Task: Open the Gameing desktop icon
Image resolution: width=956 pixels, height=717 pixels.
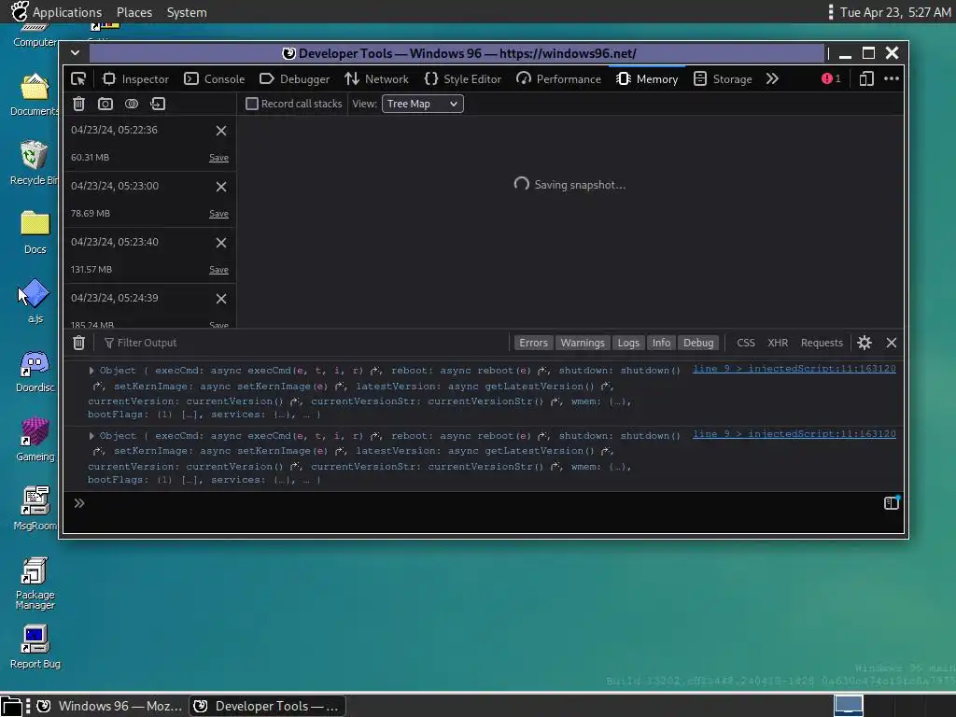Action: pos(35,440)
